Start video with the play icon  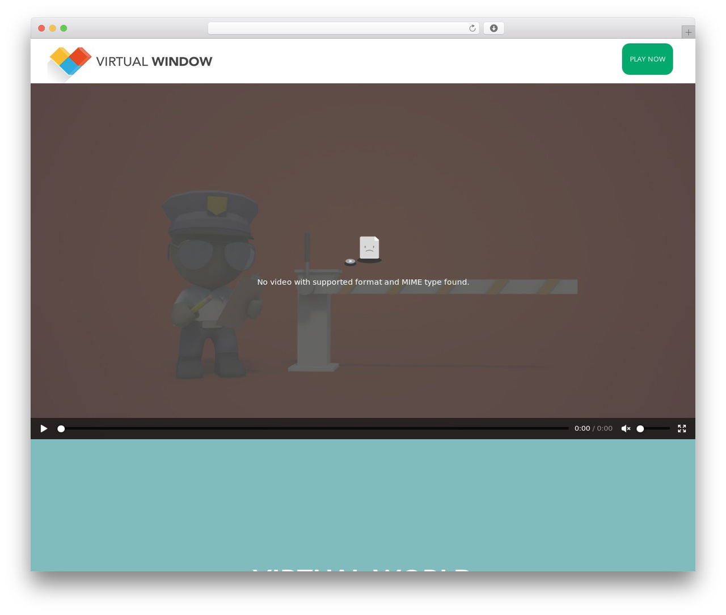(44, 428)
